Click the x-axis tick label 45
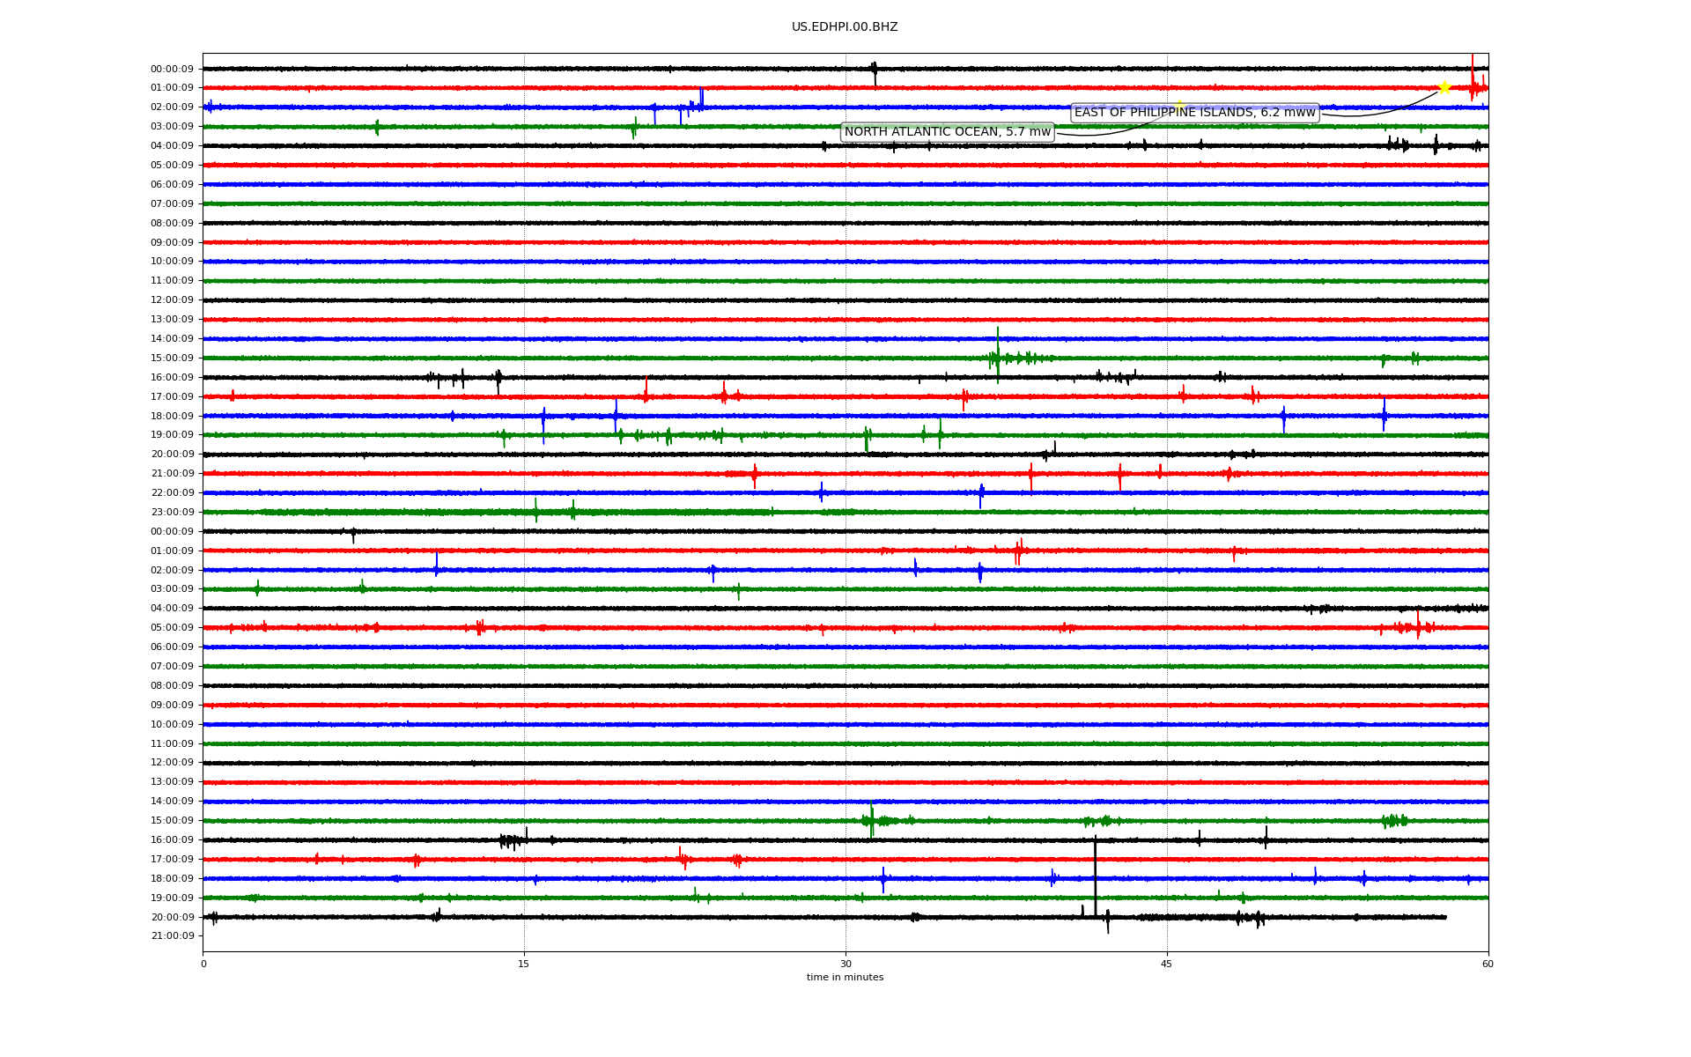1691x1057 pixels. click(1167, 964)
